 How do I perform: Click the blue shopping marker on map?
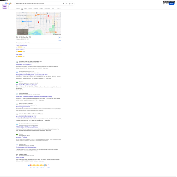pos(23,21)
